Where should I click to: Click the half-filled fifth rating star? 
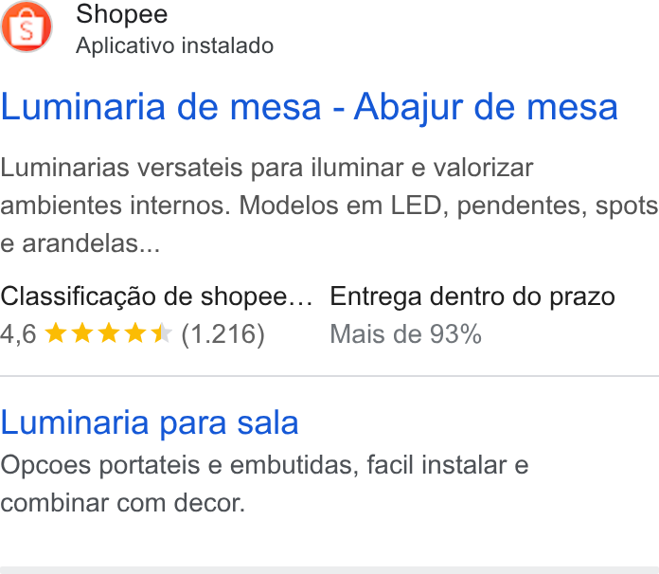(161, 333)
